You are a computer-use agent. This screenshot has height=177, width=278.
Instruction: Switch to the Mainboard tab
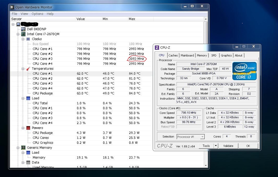click(187, 55)
